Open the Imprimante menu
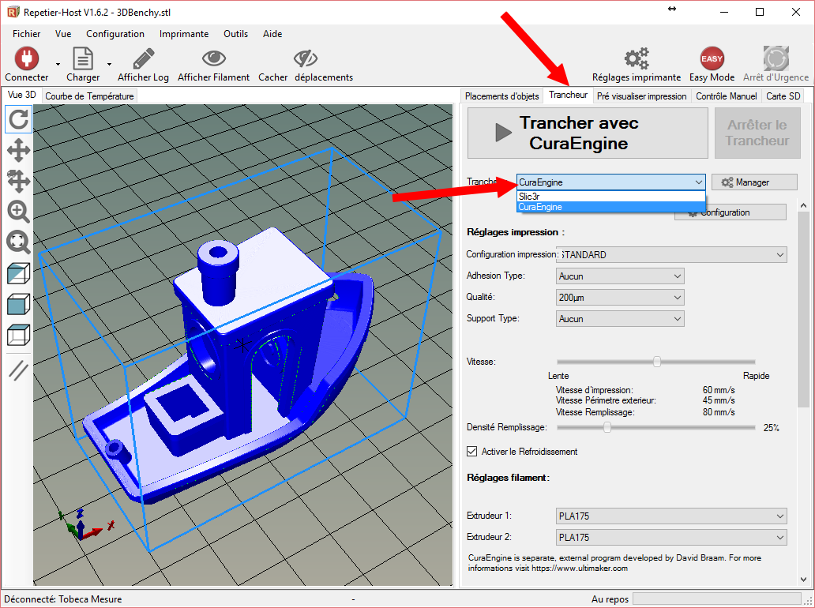 [x=184, y=34]
